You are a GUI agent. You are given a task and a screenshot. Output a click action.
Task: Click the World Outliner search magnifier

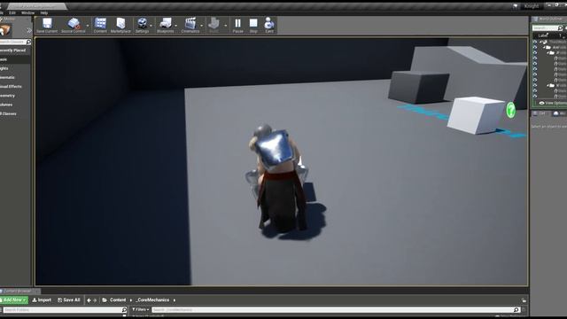[x=560, y=27]
